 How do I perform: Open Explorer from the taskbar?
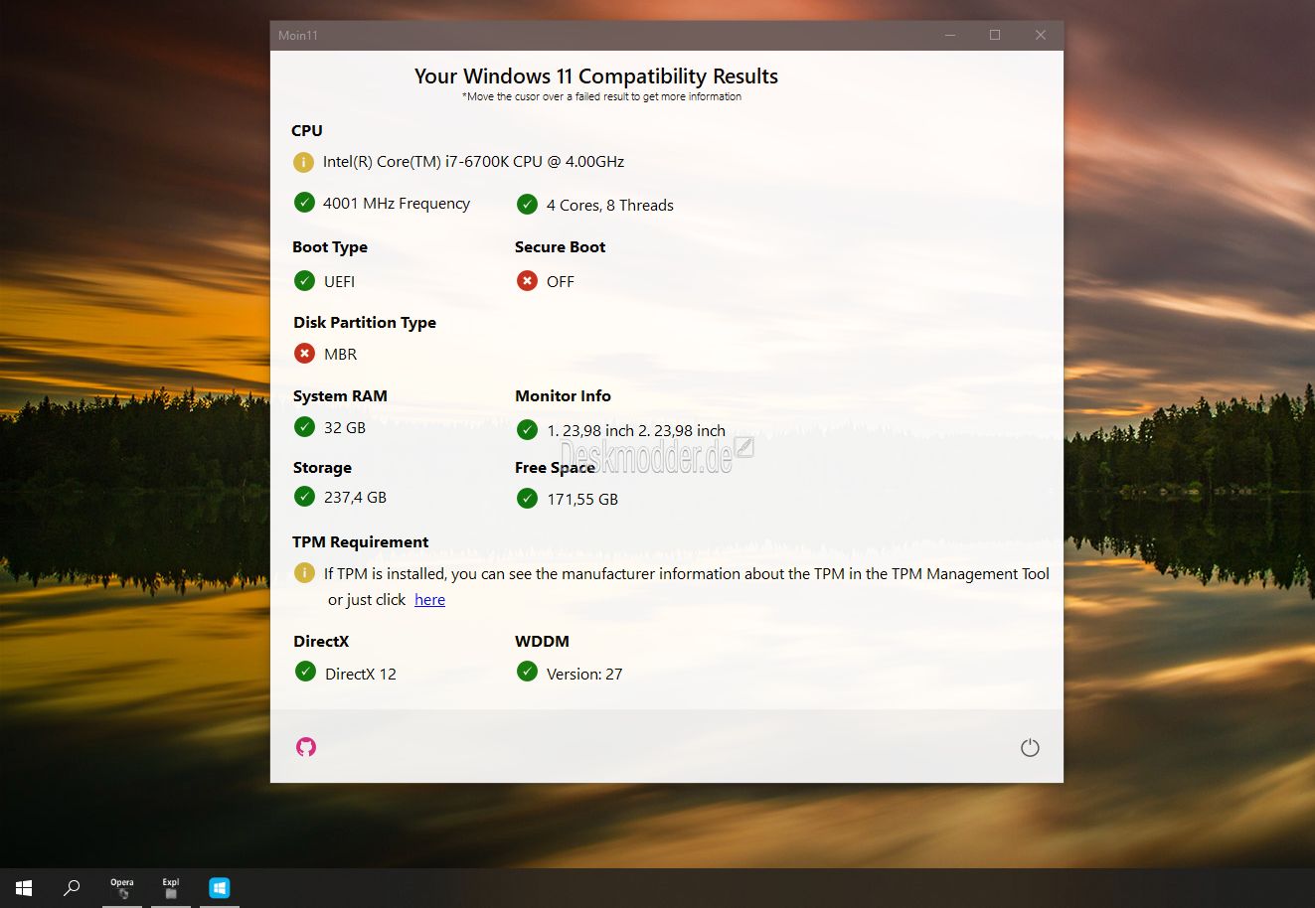pyautogui.click(x=171, y=888)
